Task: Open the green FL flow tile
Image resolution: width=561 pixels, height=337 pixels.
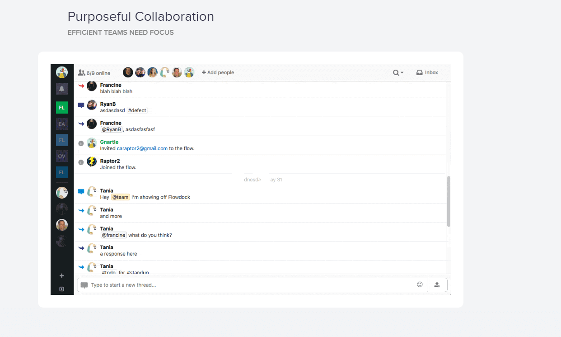Action: 62,108
